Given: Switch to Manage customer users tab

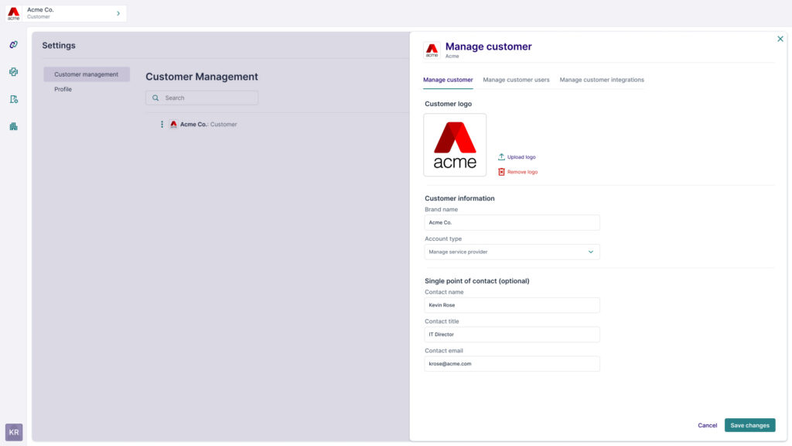Looking at the screenshot, I should [516, 80].
